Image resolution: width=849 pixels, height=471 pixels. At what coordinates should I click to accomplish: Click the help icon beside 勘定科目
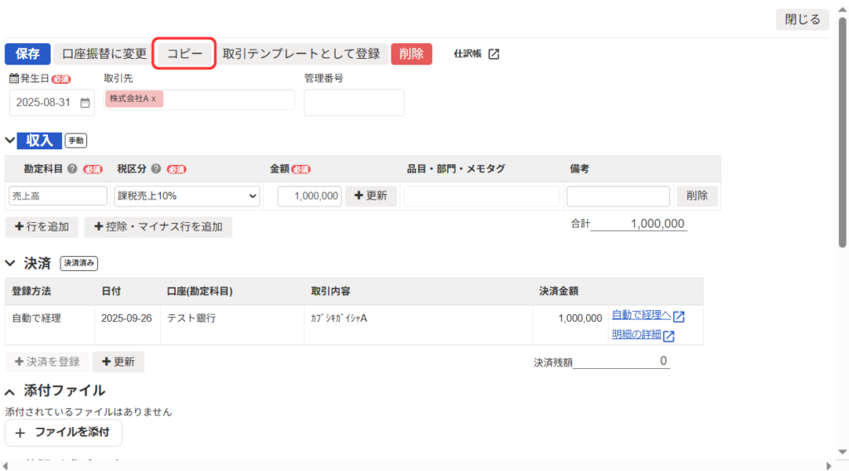click(72, 168)
